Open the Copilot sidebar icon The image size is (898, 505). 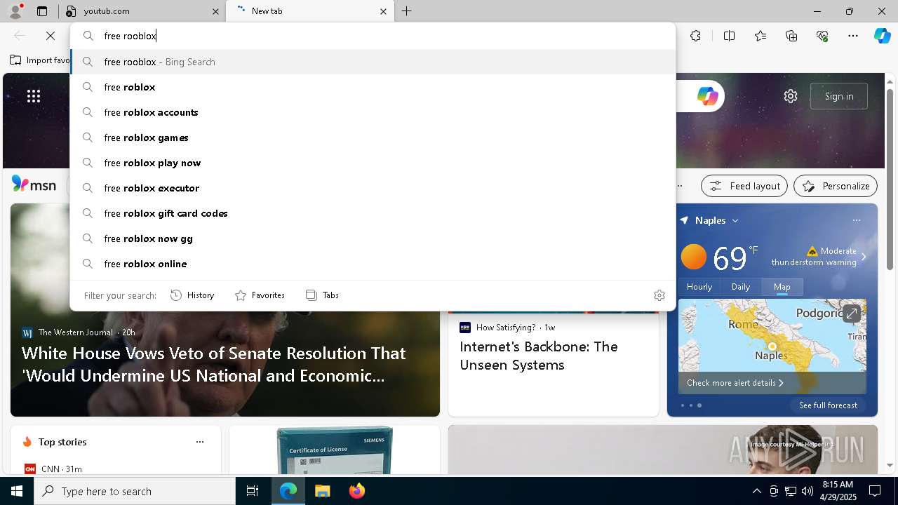(x=882, y=36)
